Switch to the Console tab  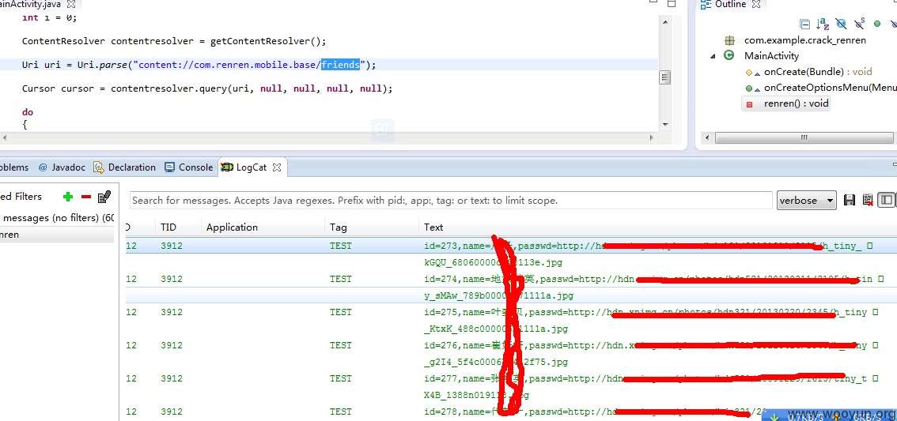(x=189, y=167)
